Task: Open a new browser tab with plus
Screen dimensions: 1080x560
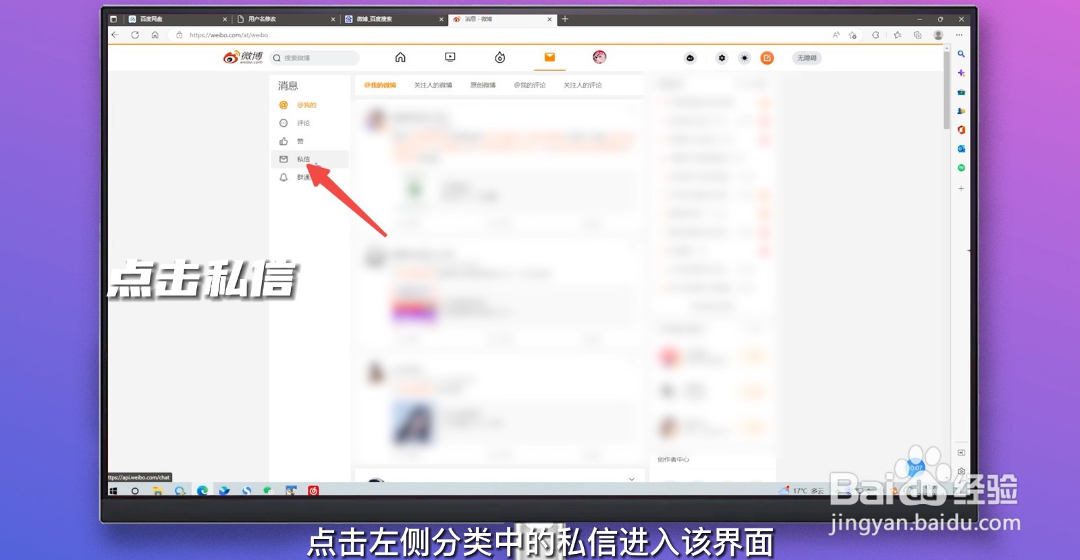Action: tap(565, 19)
